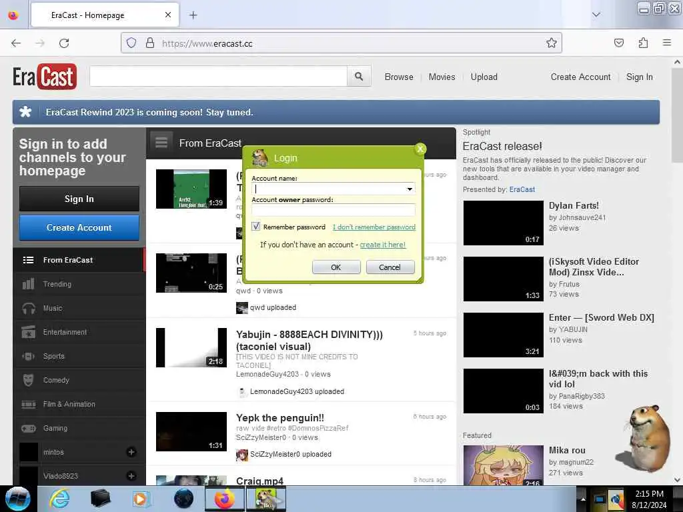
Task: Click the hamster Bonzi taskbar button
Action: (x=265, y=499)
